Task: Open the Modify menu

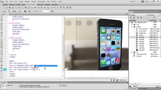Action: pyautogui.click(x=27, y=2)
